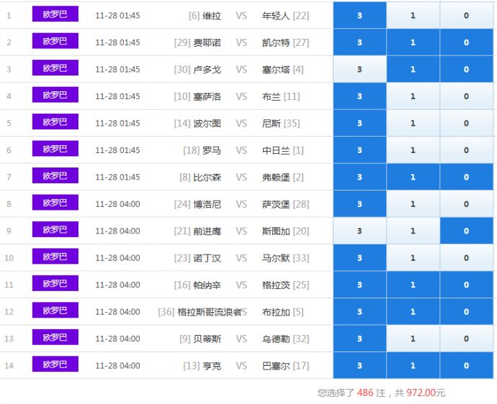Choose win option 3 for 前进鹰 vs 斯图加
497x404 pixels.
tap(359, 231)
